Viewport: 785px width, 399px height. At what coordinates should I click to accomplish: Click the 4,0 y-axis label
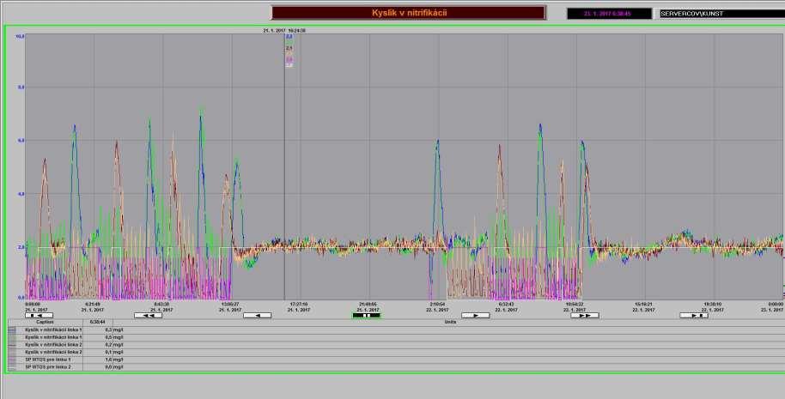coord(21,194)
